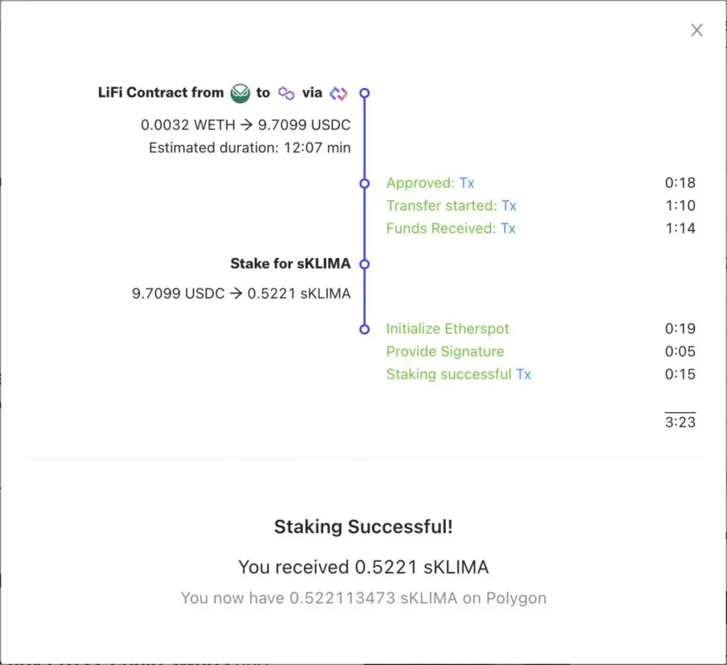Click the 'Stake for sKLIMA' heading
727x665 pixels.
tap(290, 264)
